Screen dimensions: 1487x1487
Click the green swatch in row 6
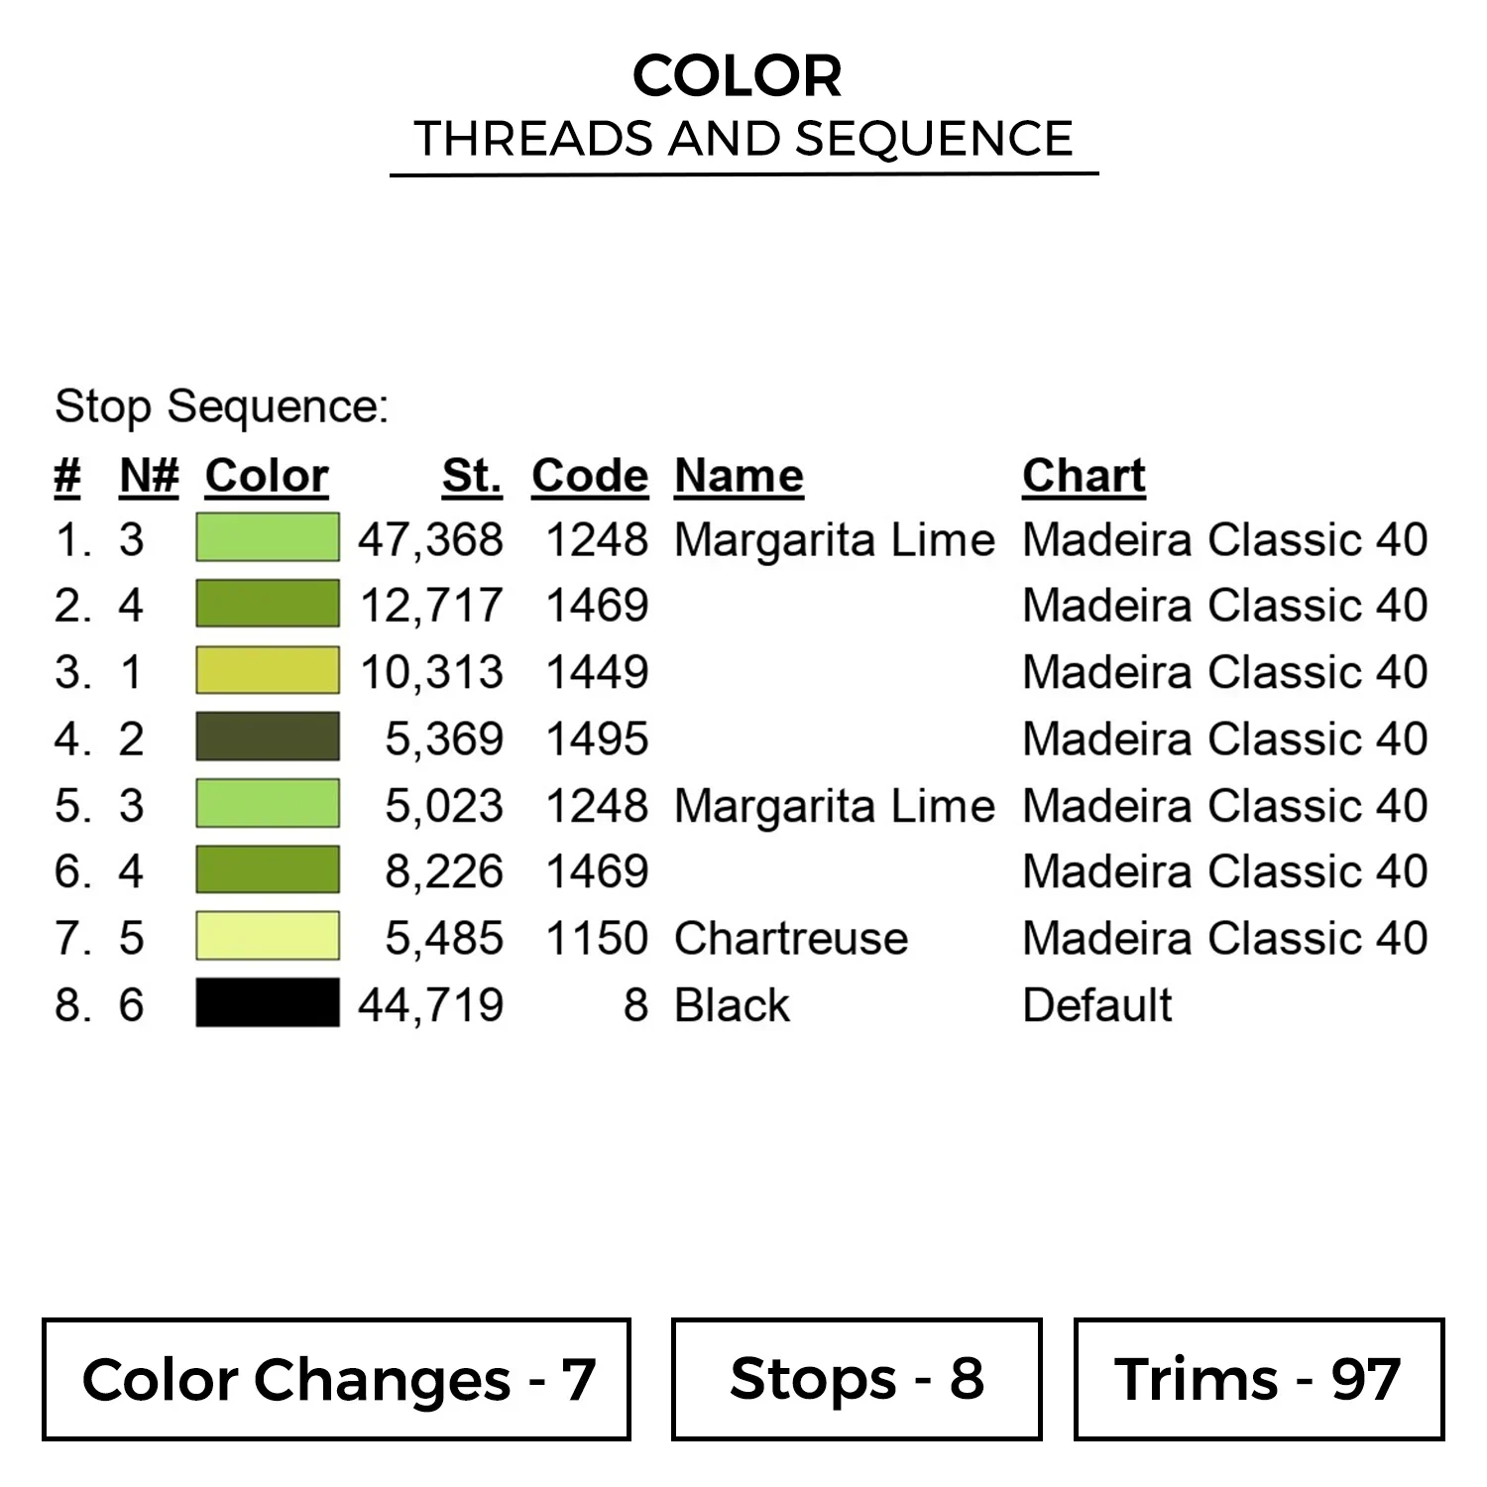click(268, 870)
